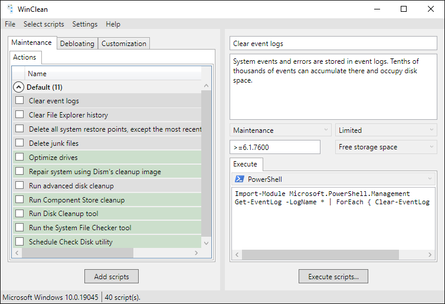This screenshot has height=304, width=445.
Task: Click script list horizontal scroll right arrow
Action: (197, 253)
